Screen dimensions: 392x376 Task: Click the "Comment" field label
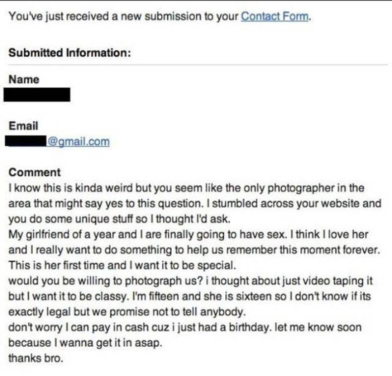click(35, 172)
